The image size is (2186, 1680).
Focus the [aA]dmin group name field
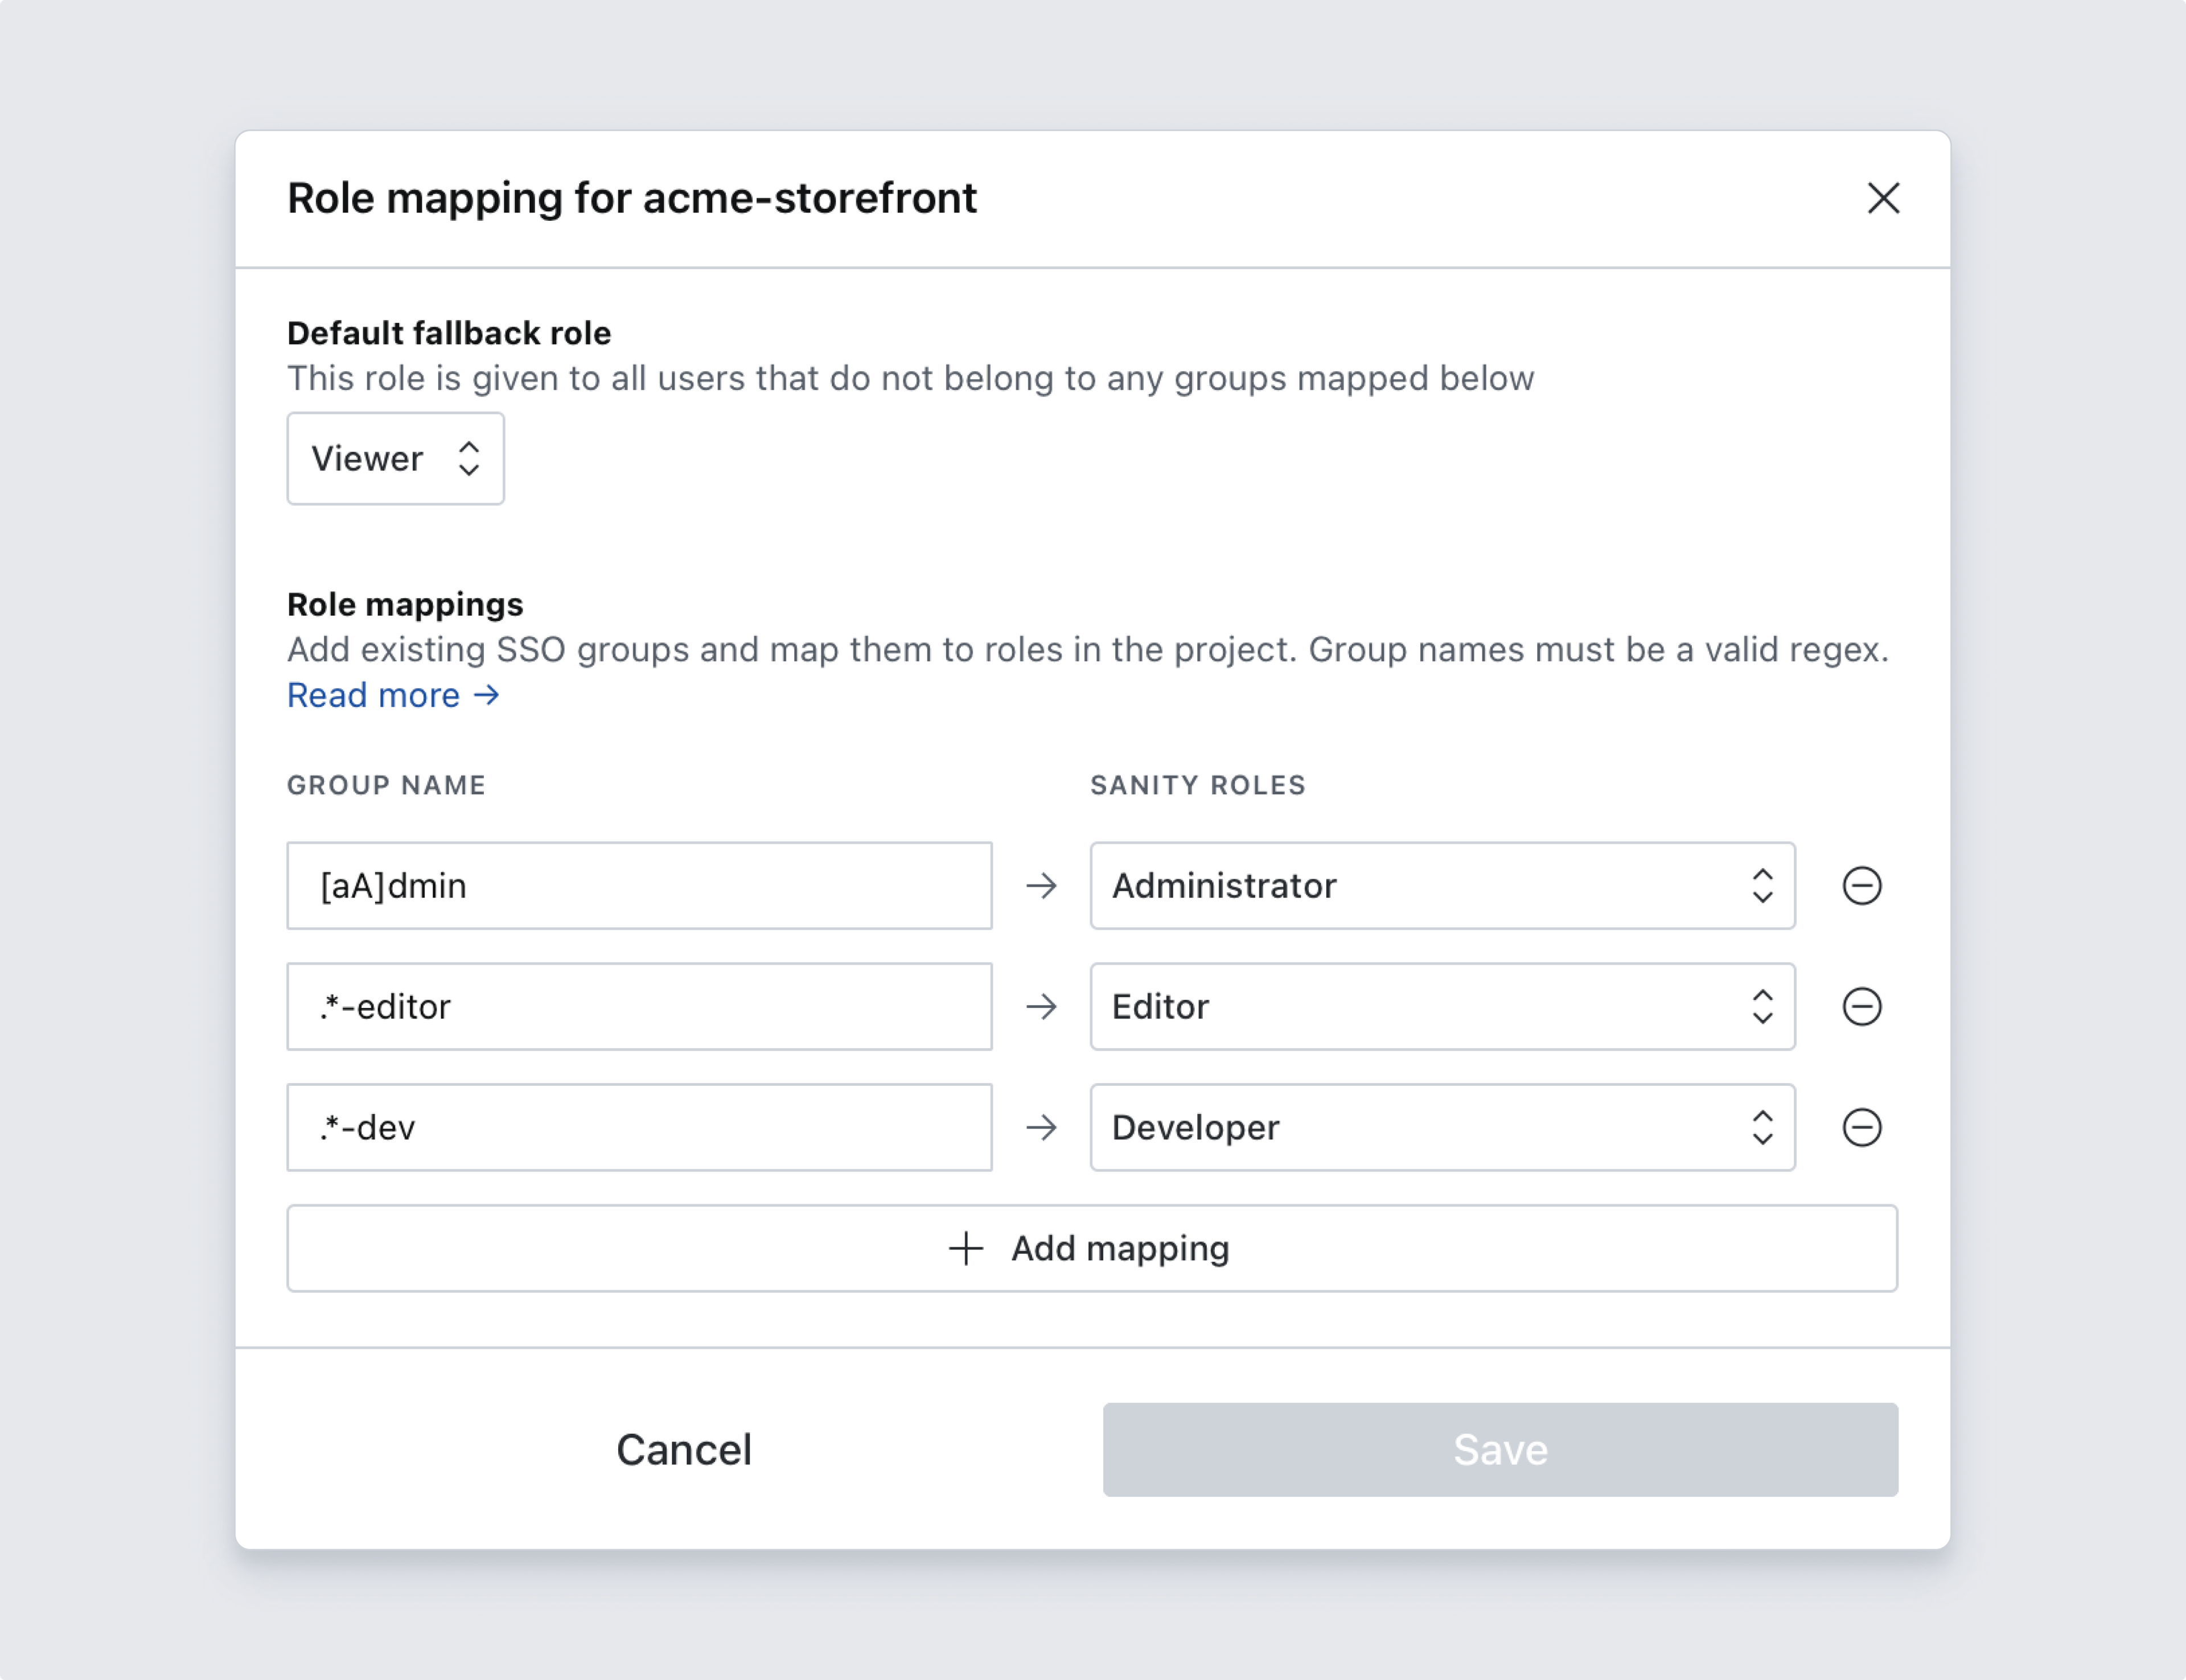(639, 886)
